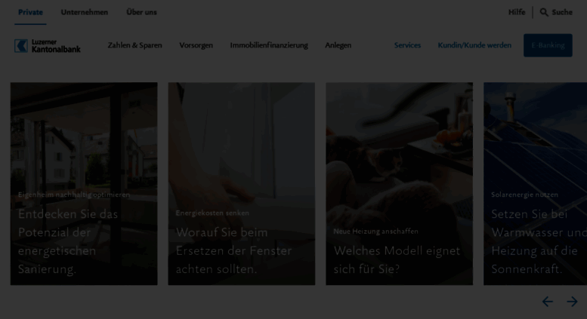Click the Suche text label
Viewport: 587px width, 319px height.
point(562,12)
